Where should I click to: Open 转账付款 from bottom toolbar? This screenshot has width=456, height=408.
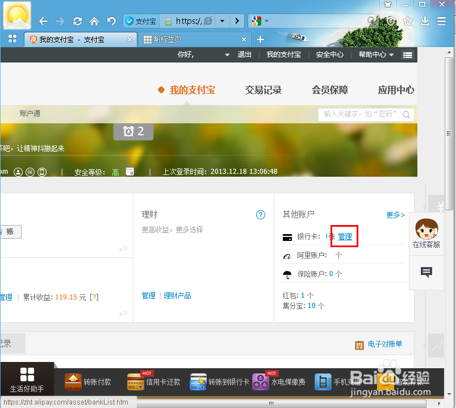88,382
